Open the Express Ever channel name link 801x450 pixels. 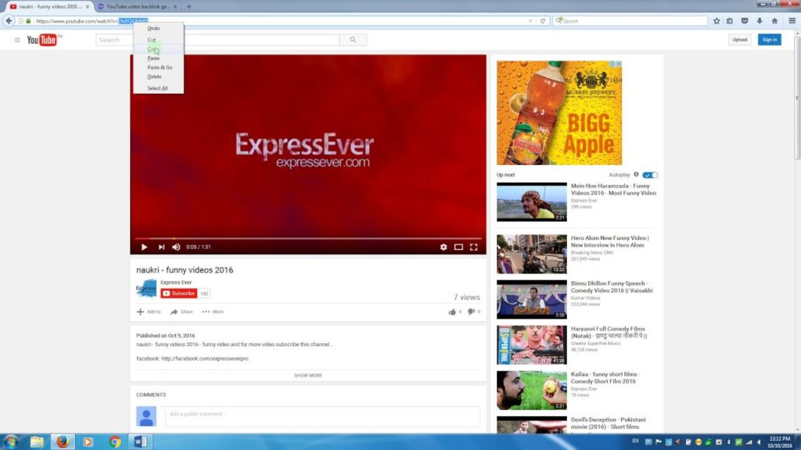(x=176, y=282)
